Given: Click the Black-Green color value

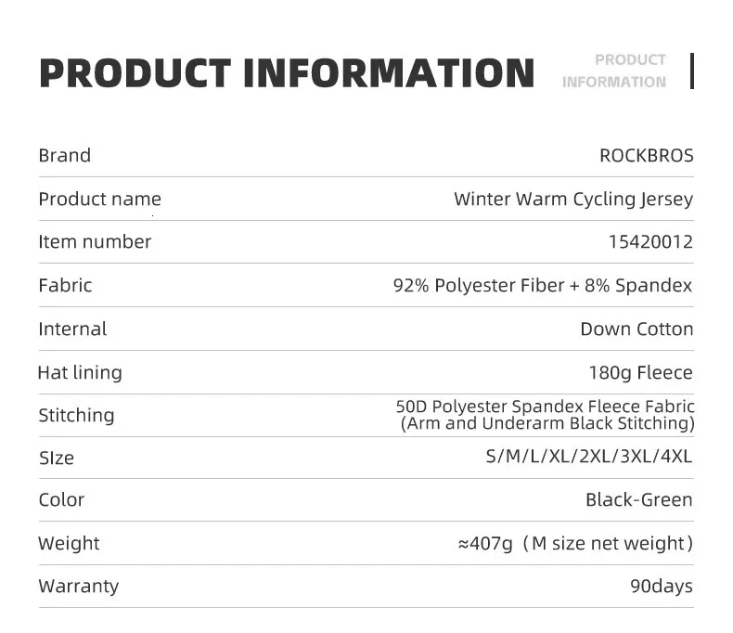Looking at the screenshot, I should point(638,499).
